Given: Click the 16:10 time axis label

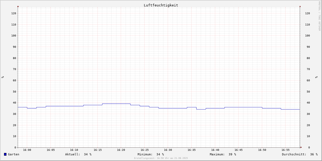Looking at the screenshot, I should tap(74, 150).
